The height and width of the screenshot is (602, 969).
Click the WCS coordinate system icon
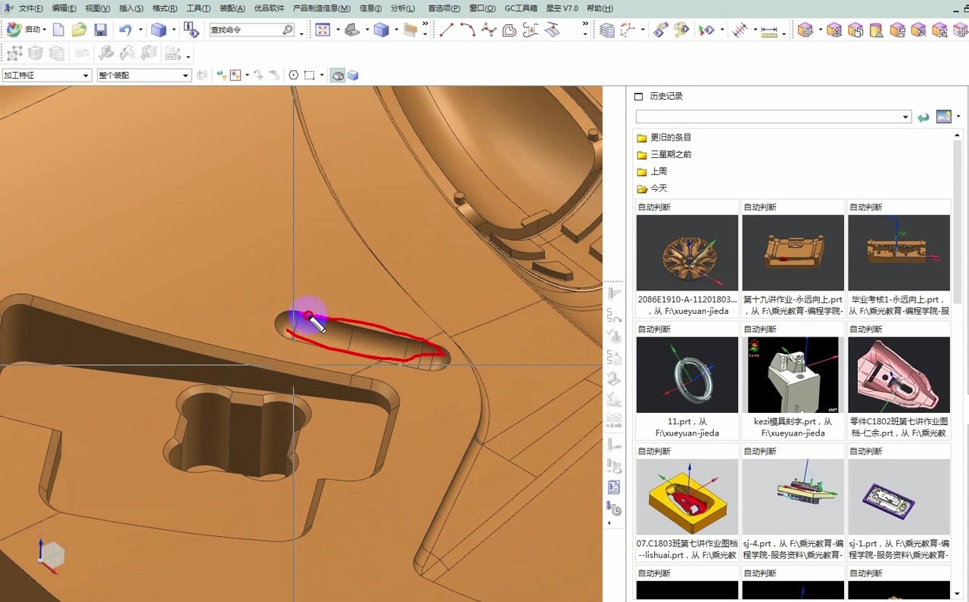[x=628, y=30]
